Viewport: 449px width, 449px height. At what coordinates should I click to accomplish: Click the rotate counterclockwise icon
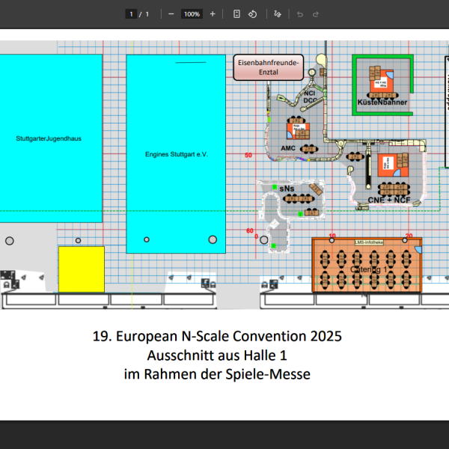[x=253, y=14]
